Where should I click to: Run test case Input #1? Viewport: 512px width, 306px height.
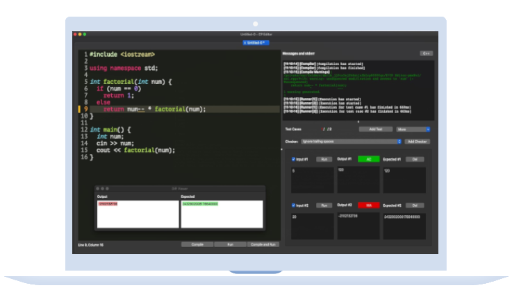[323, 159]
